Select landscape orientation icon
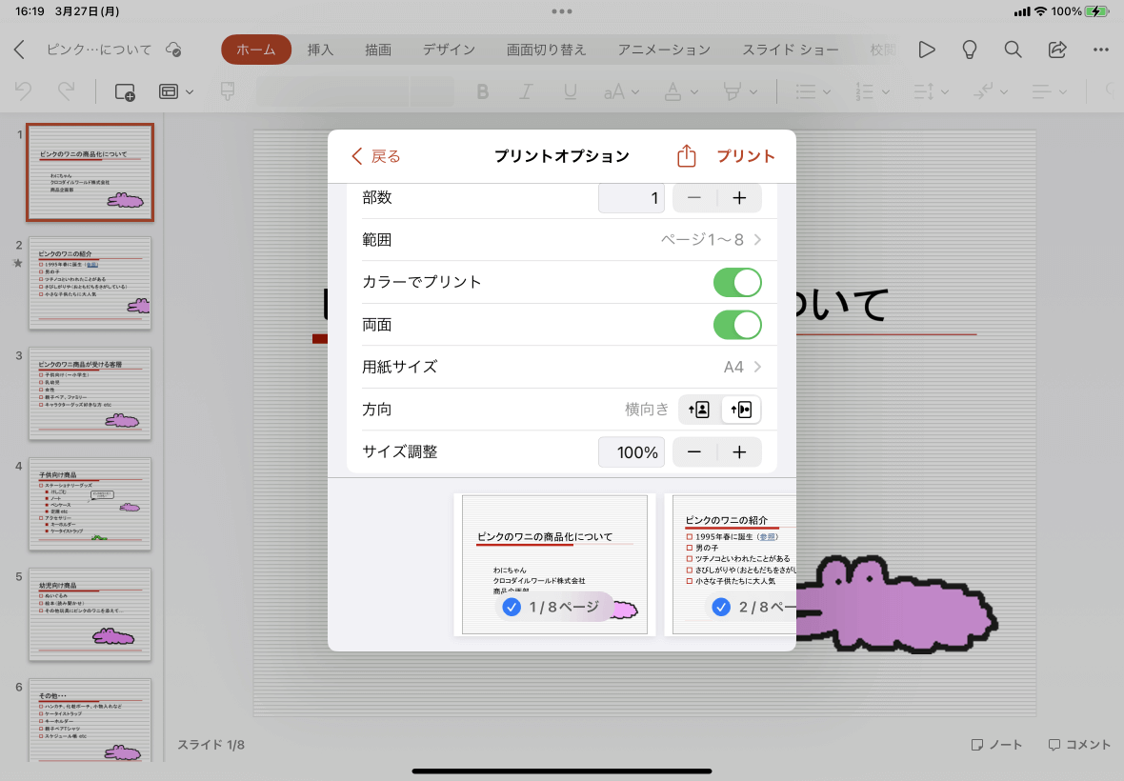 click(740, 410)
